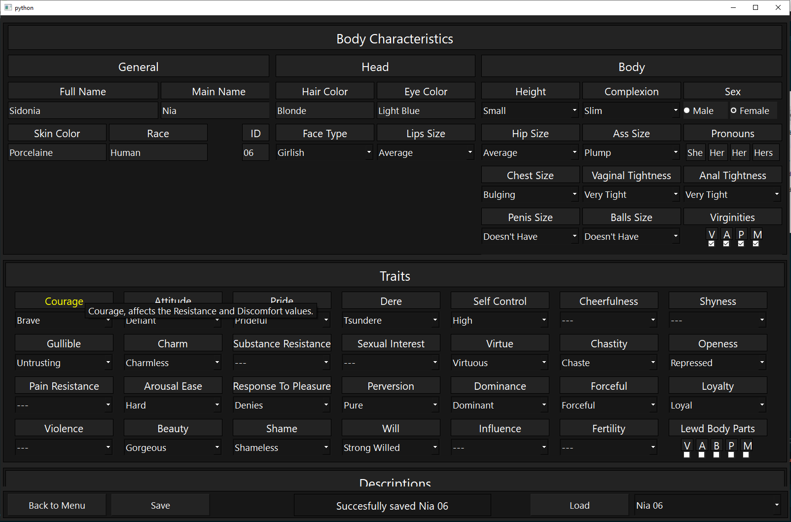Image resolution: width=791 pixels, height=522 pixels.
Task: Select the Male sex radio button
Action: 687,111
